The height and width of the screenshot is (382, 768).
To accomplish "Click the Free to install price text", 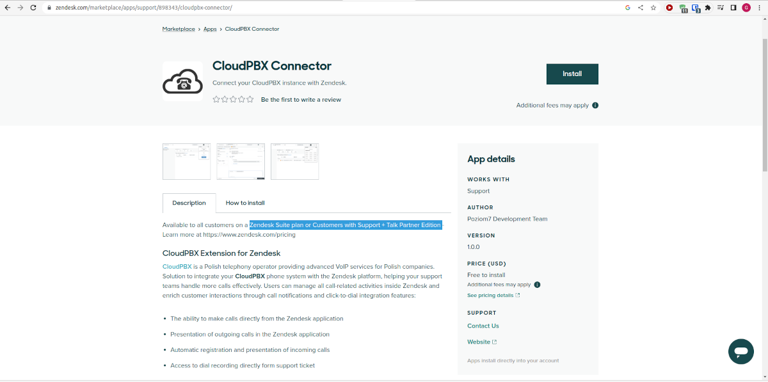I will click(x=486, y=275).
